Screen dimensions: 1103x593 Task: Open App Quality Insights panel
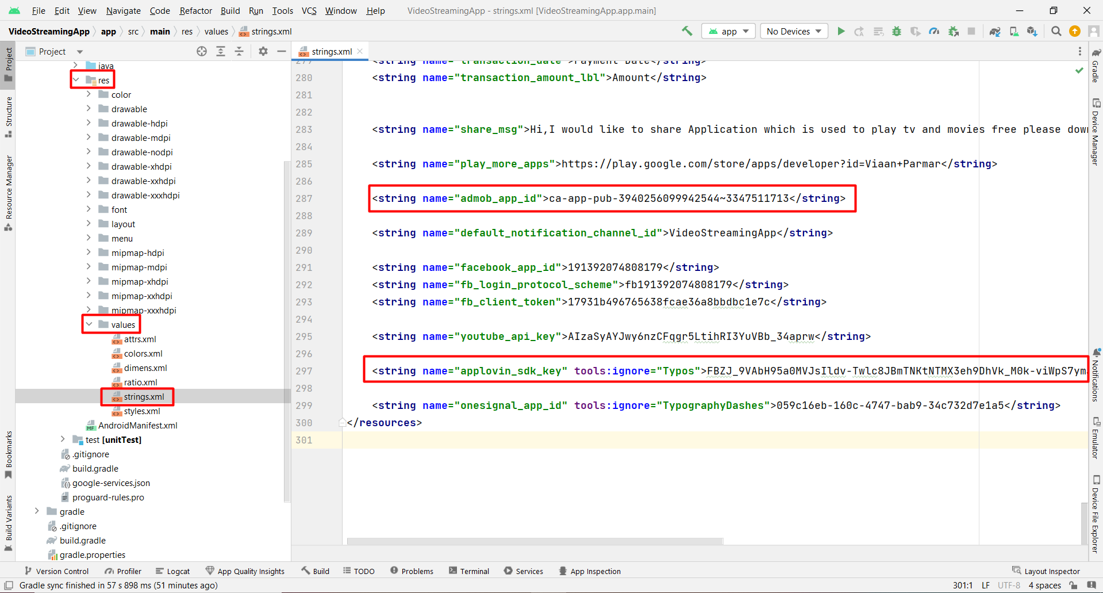245,571
